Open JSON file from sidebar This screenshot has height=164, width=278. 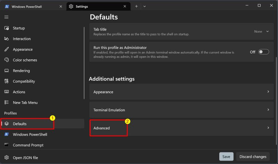point(25,158)
